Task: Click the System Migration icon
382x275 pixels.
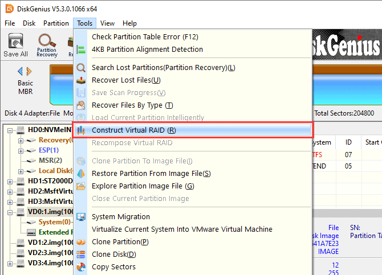Action: [81, 216]
